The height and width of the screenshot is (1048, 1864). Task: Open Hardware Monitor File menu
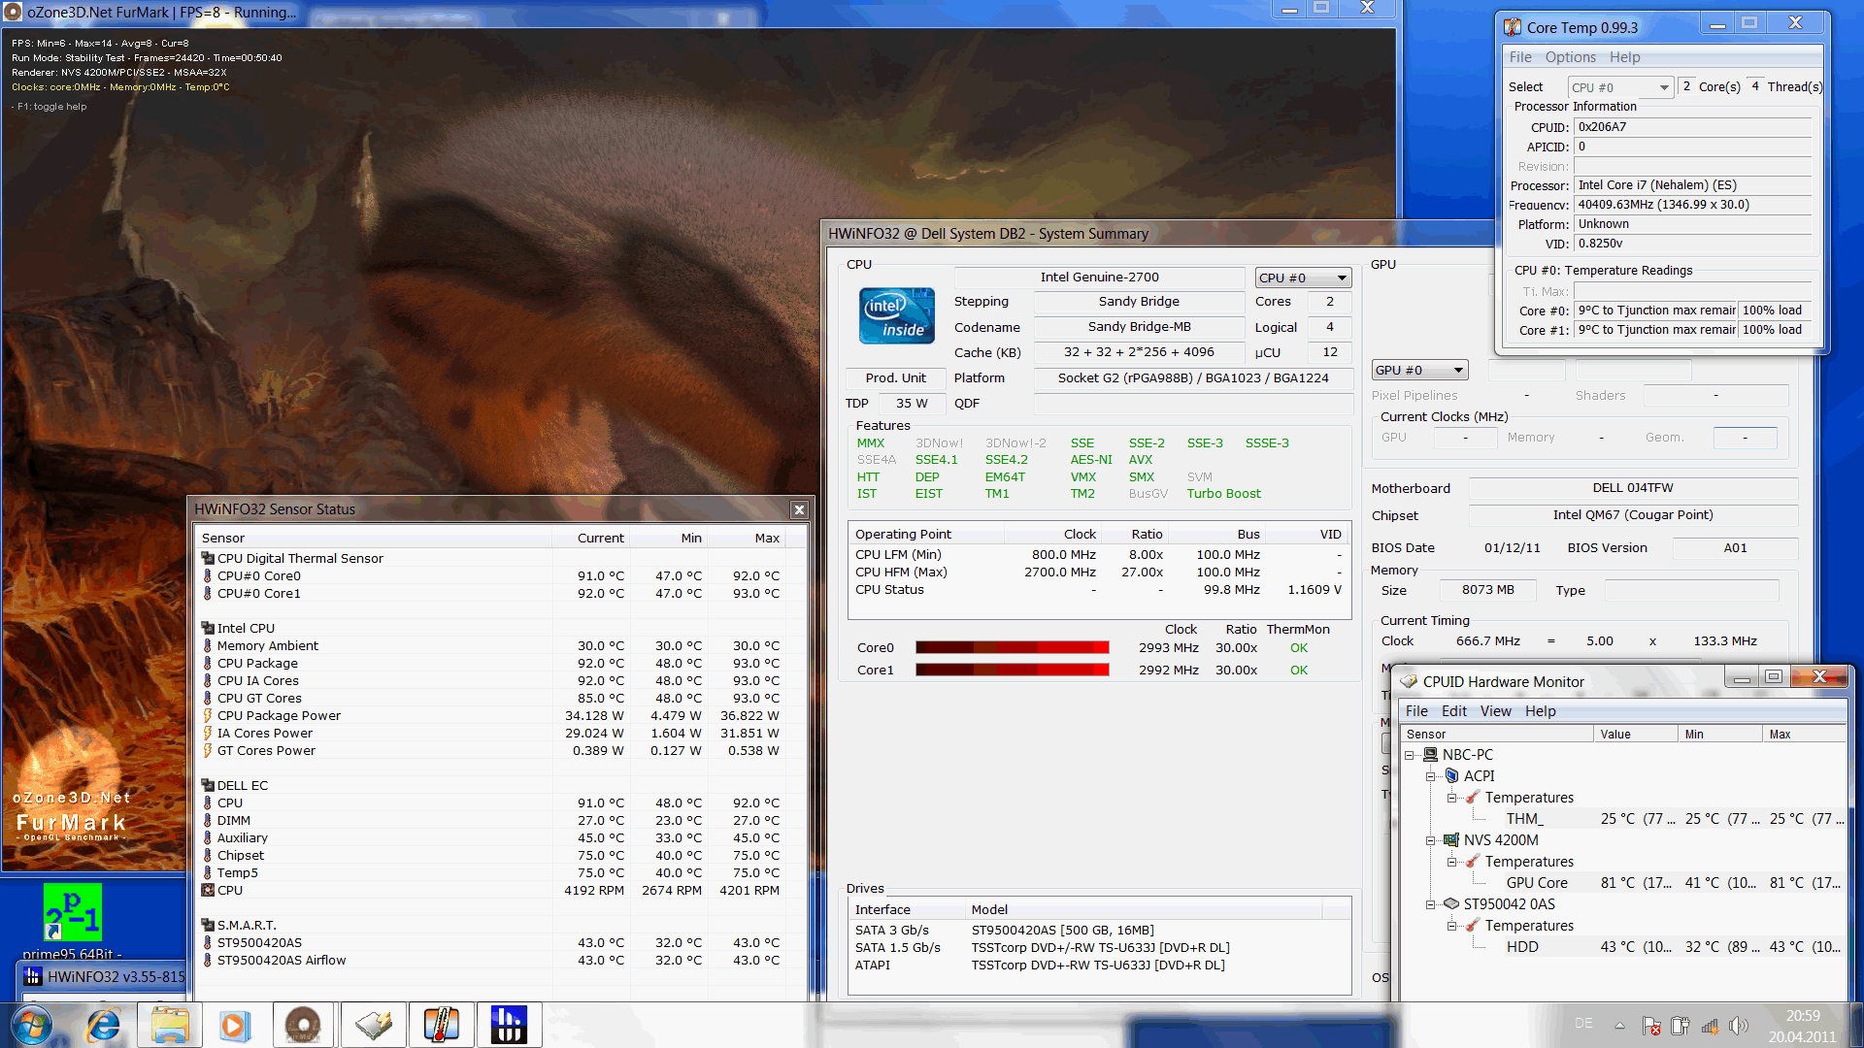tap(1416, 711)
